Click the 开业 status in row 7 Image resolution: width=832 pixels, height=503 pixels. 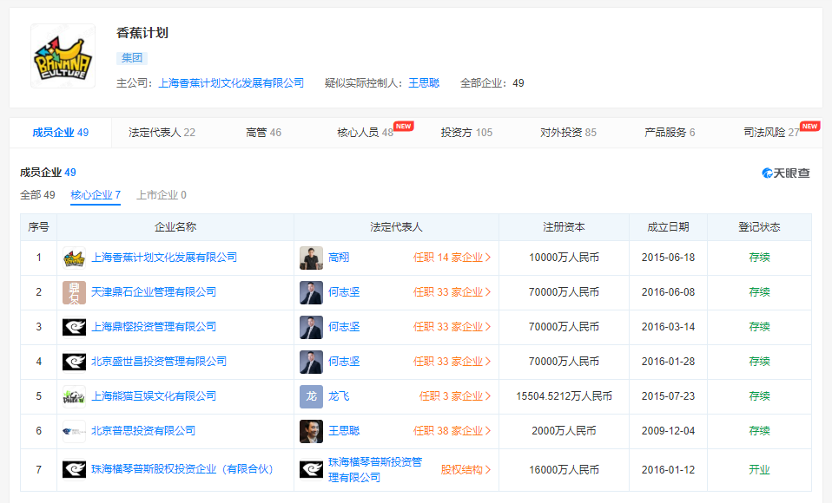tap(759, 469)
